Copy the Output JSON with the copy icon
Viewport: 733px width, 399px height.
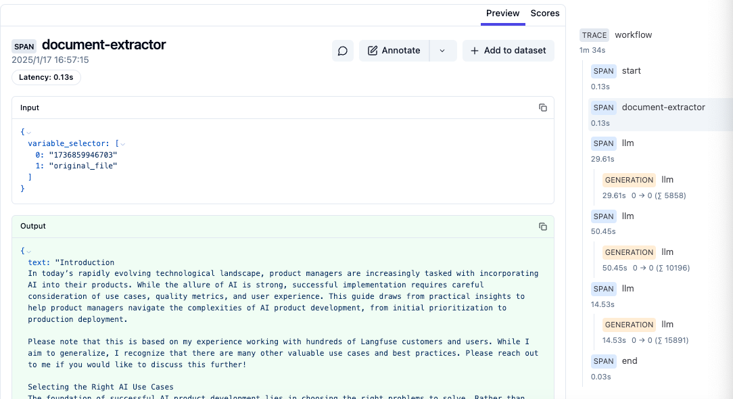pyautogui.click(x=542, y=227)
